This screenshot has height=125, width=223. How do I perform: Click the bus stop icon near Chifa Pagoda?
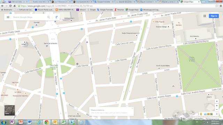coord(131,22)
